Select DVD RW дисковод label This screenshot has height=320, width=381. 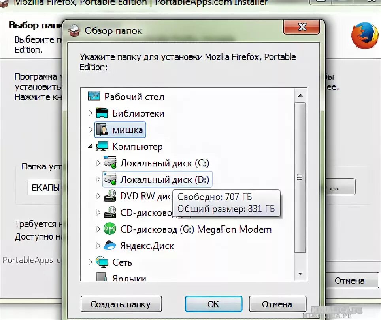146,196
